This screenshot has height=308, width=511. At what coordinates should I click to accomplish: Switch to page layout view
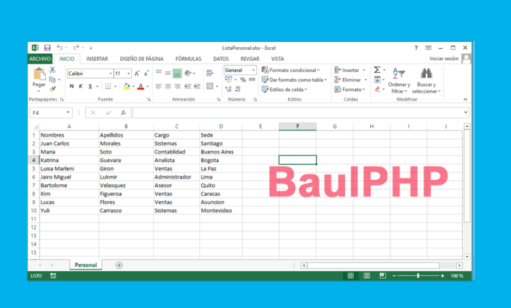pos(367,276)
